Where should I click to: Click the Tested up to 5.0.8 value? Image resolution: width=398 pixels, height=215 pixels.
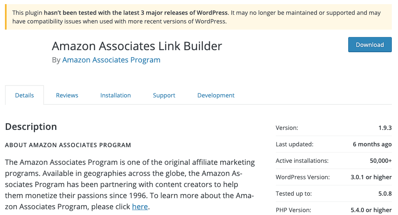coord(385,194)
